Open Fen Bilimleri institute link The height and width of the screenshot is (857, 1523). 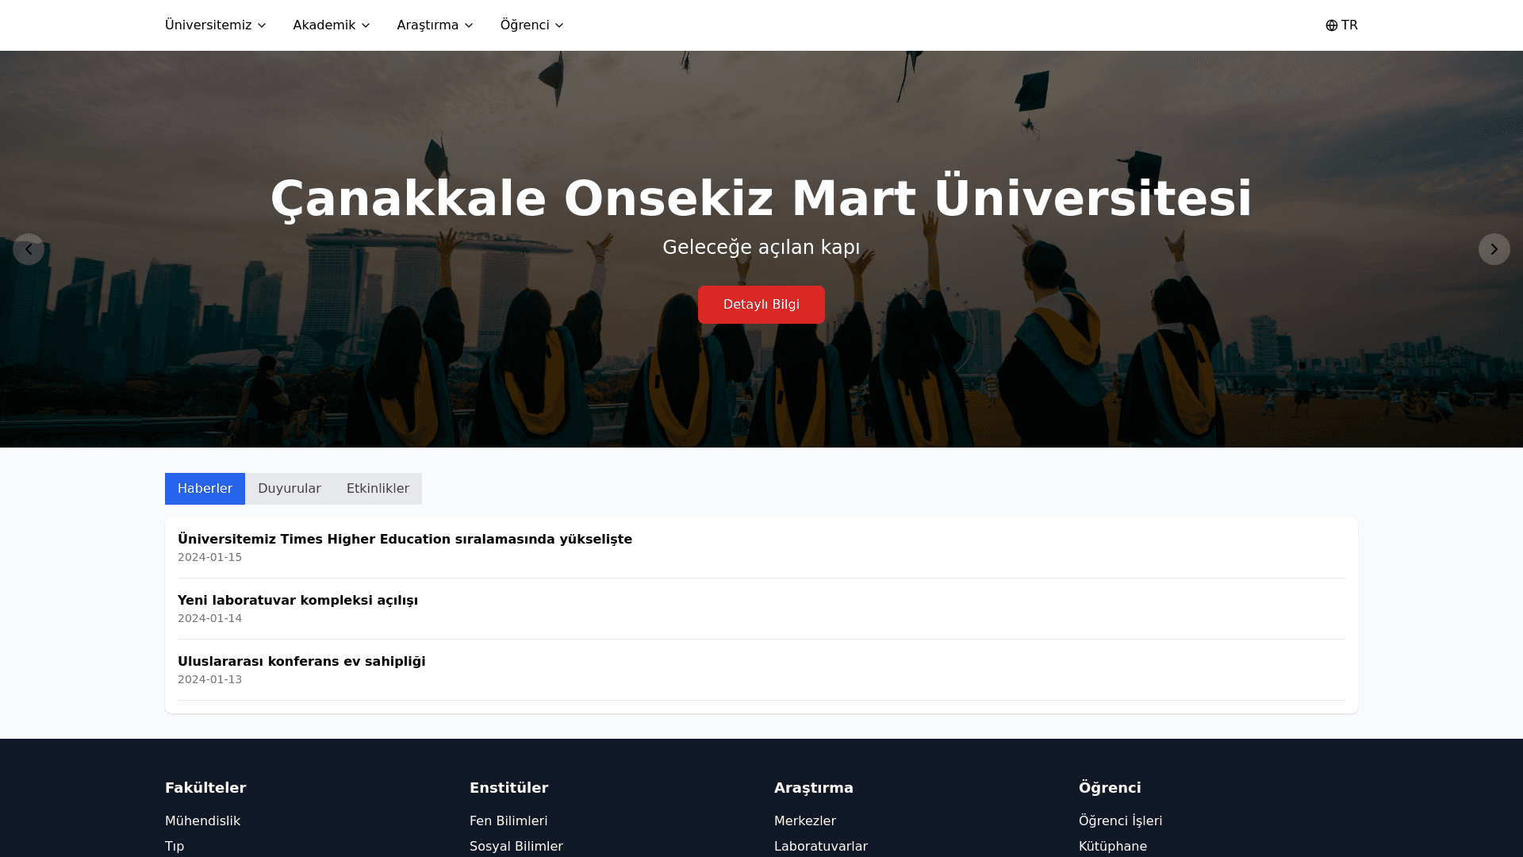pyautogui.click(x=508, y=821)
